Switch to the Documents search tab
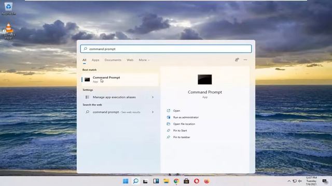The image size is (332, 186). pyautogui.click(x=113, y=60)
